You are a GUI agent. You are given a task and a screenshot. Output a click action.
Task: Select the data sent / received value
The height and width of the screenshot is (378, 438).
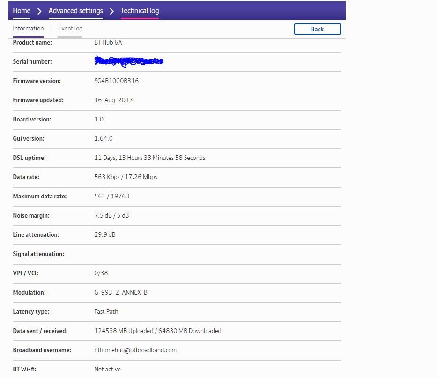pyautogui.click(x=158, y=331)
